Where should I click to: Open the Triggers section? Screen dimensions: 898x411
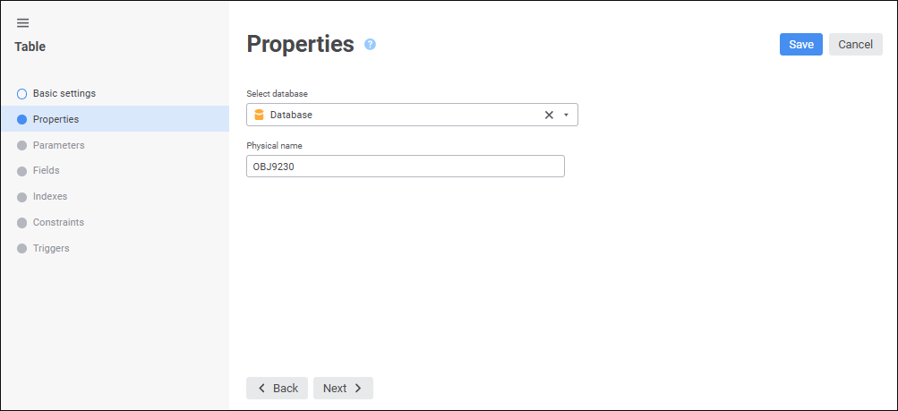pos(51,248)
